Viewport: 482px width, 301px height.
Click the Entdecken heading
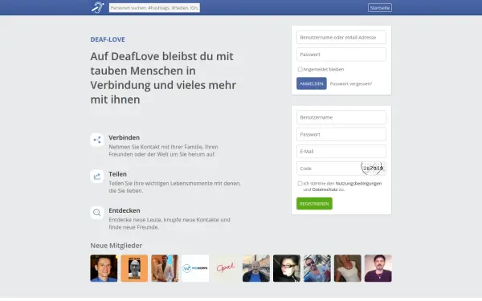tap(125, 210)
